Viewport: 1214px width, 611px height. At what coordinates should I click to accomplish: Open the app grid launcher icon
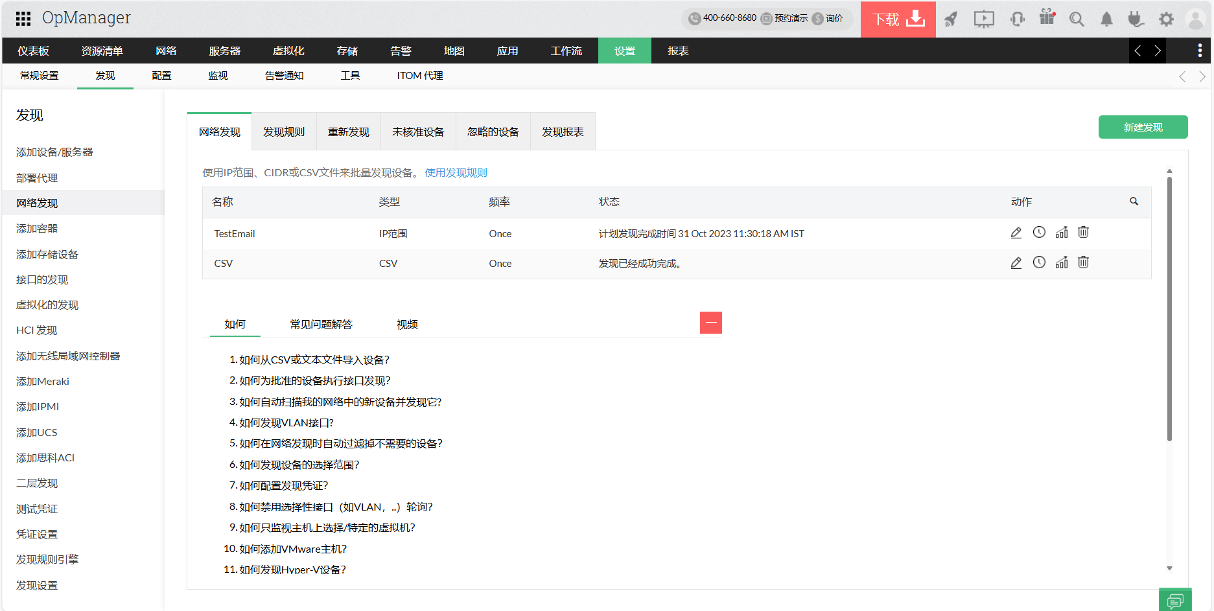tap(23, 19)
